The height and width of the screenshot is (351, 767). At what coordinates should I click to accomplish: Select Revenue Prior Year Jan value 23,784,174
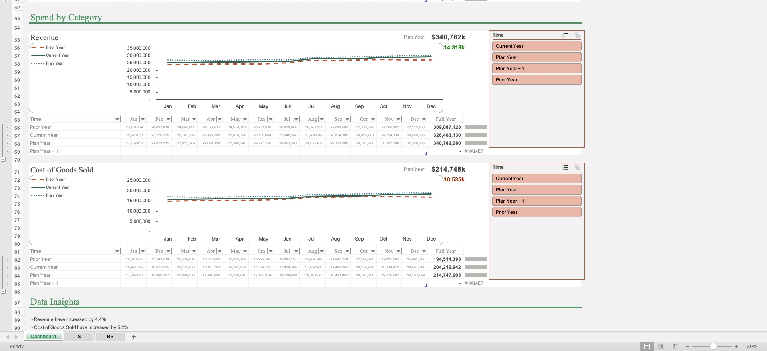point(134,127)
